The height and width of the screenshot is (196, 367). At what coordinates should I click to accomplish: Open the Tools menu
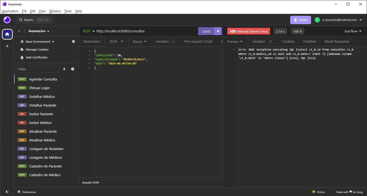(68, 11)
